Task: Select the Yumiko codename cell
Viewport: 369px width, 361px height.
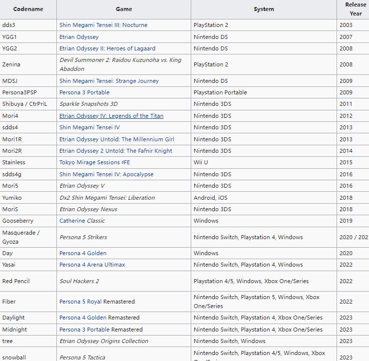Action: (28, 198)
